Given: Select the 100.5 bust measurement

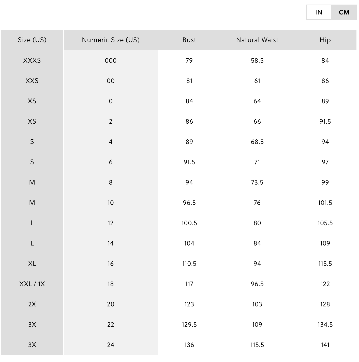Looking at the screenshot, I should (189, 223).
